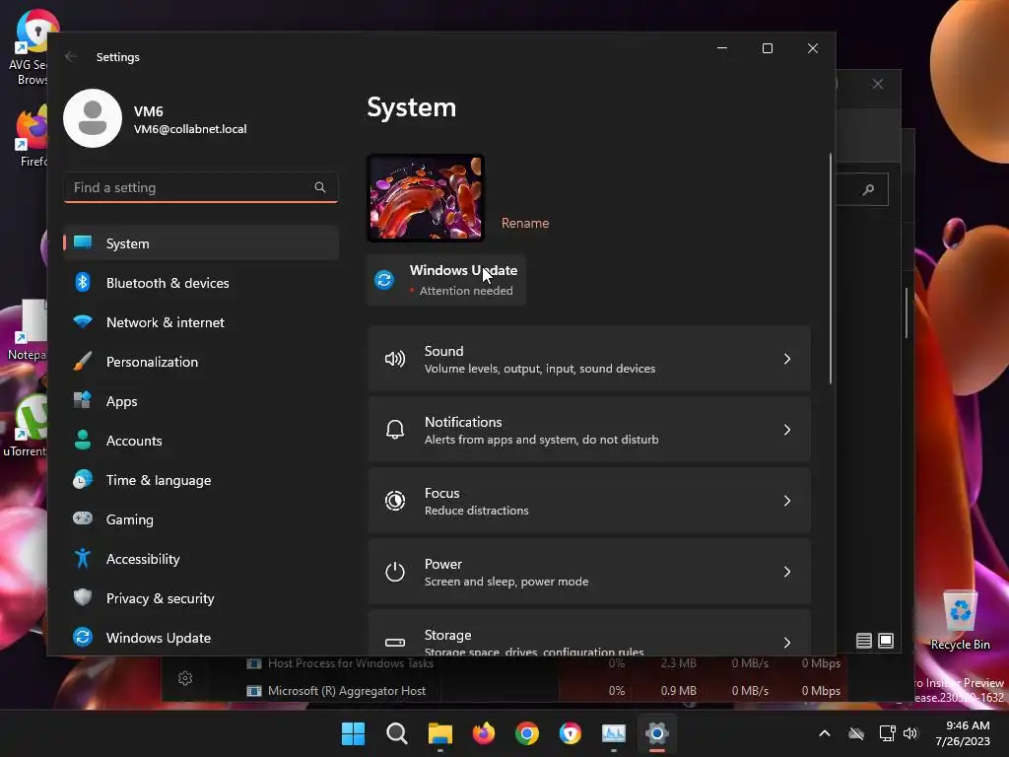Open System category in sidebar
This screenshot has width=1009, height=757.
[x=201, y=243]
